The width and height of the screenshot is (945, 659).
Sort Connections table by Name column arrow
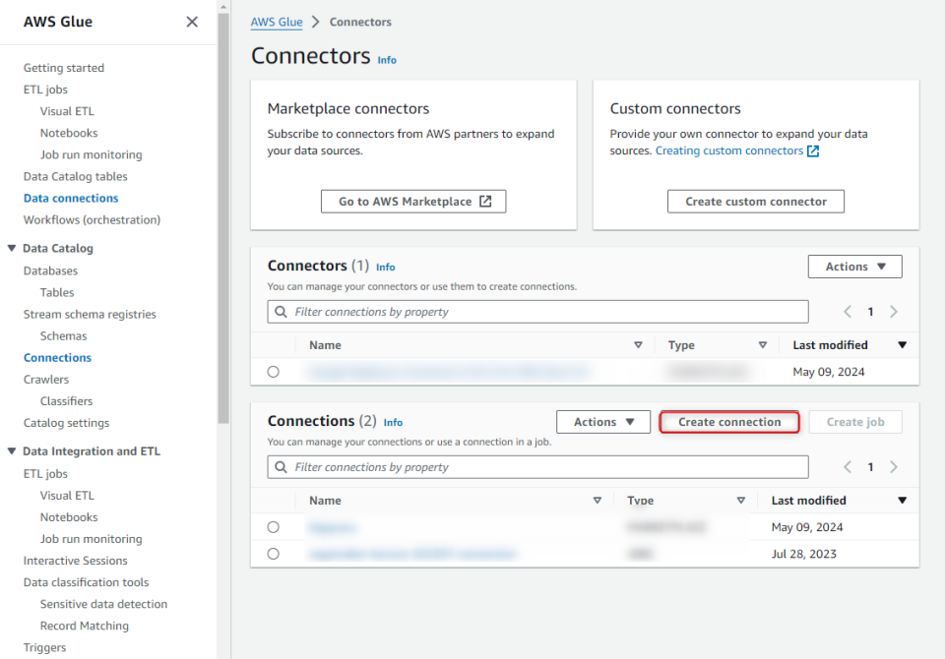click(598, 501)
